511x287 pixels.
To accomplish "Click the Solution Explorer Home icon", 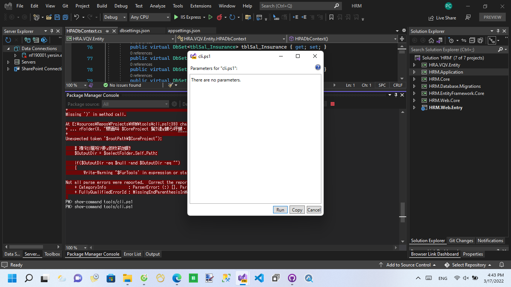I will (431, 40).
